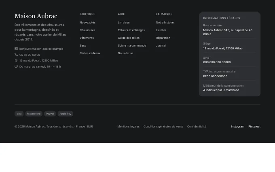
Task: Open Notre histoire
Action: [165, 23]
